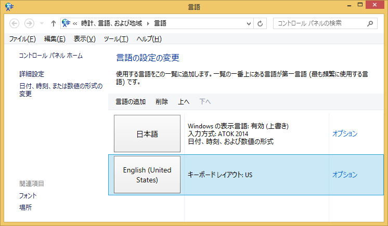
Task: Open the 詳細設定 link in the sidebar
Action: (32, 74)
